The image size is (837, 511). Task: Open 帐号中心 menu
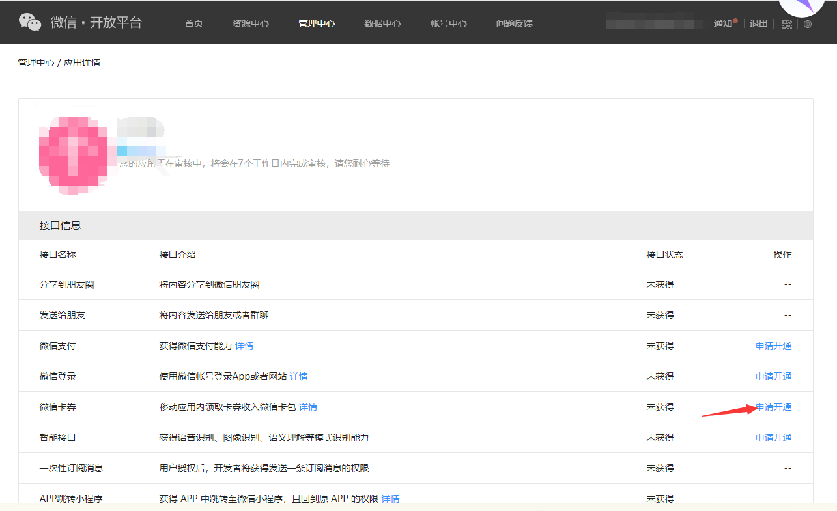tap(449, 23)
